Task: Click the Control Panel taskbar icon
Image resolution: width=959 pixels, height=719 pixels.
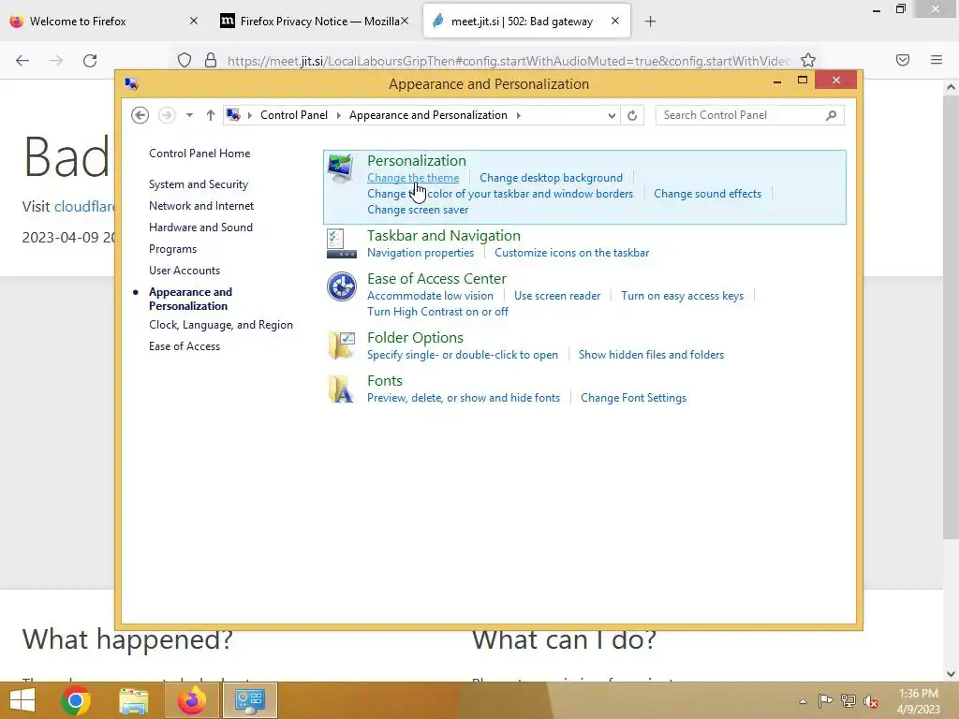Action: [249, 700]
